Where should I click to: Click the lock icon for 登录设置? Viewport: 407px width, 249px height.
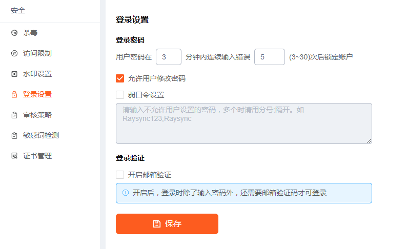(14, 94)
